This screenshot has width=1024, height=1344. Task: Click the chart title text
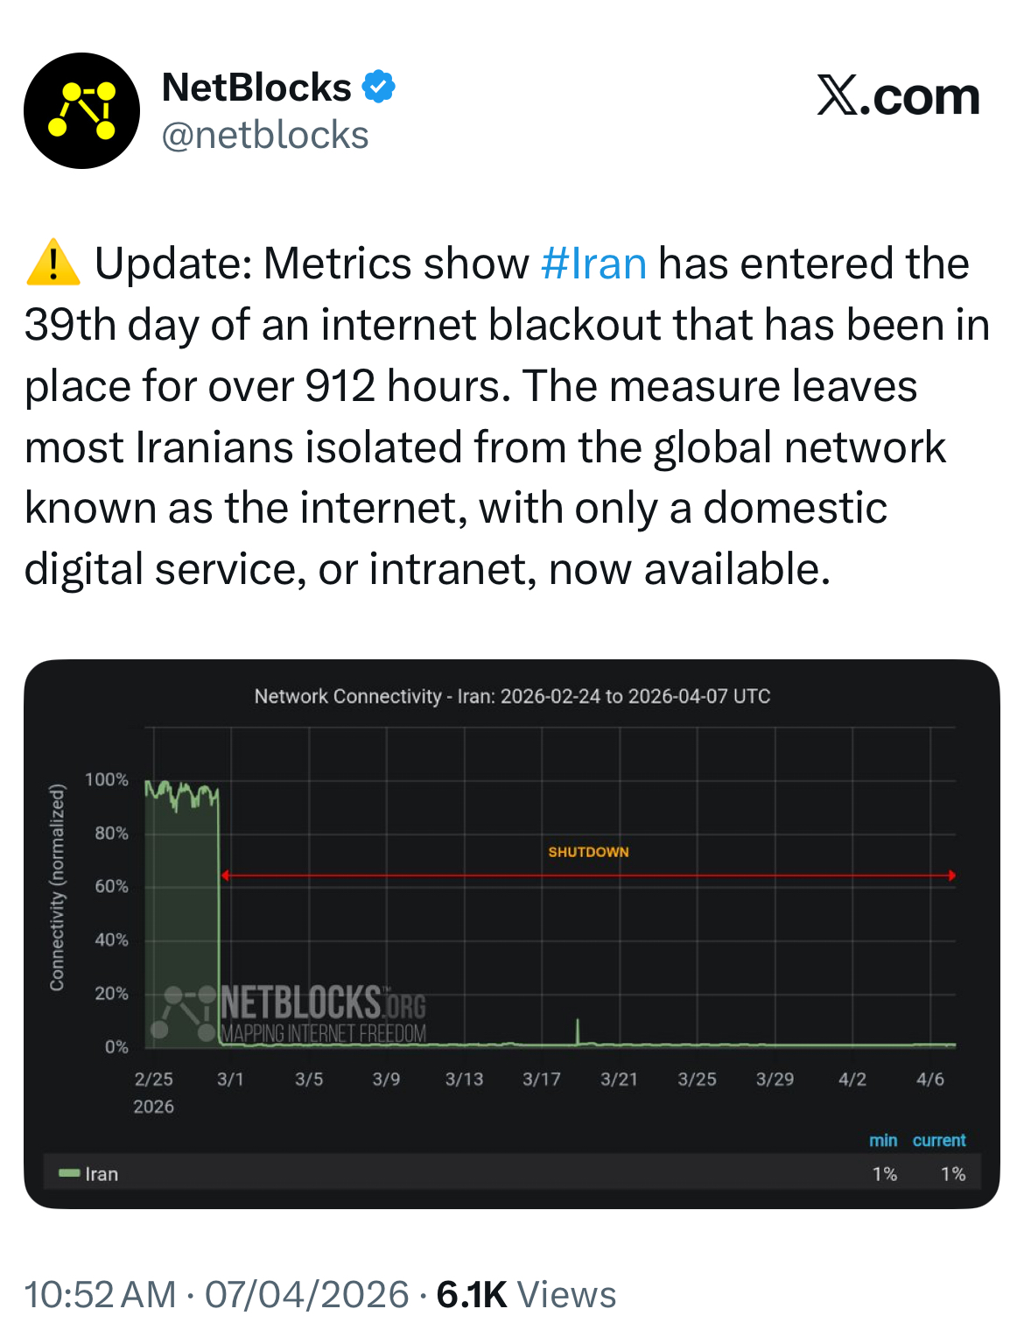[x=512, y=696]
